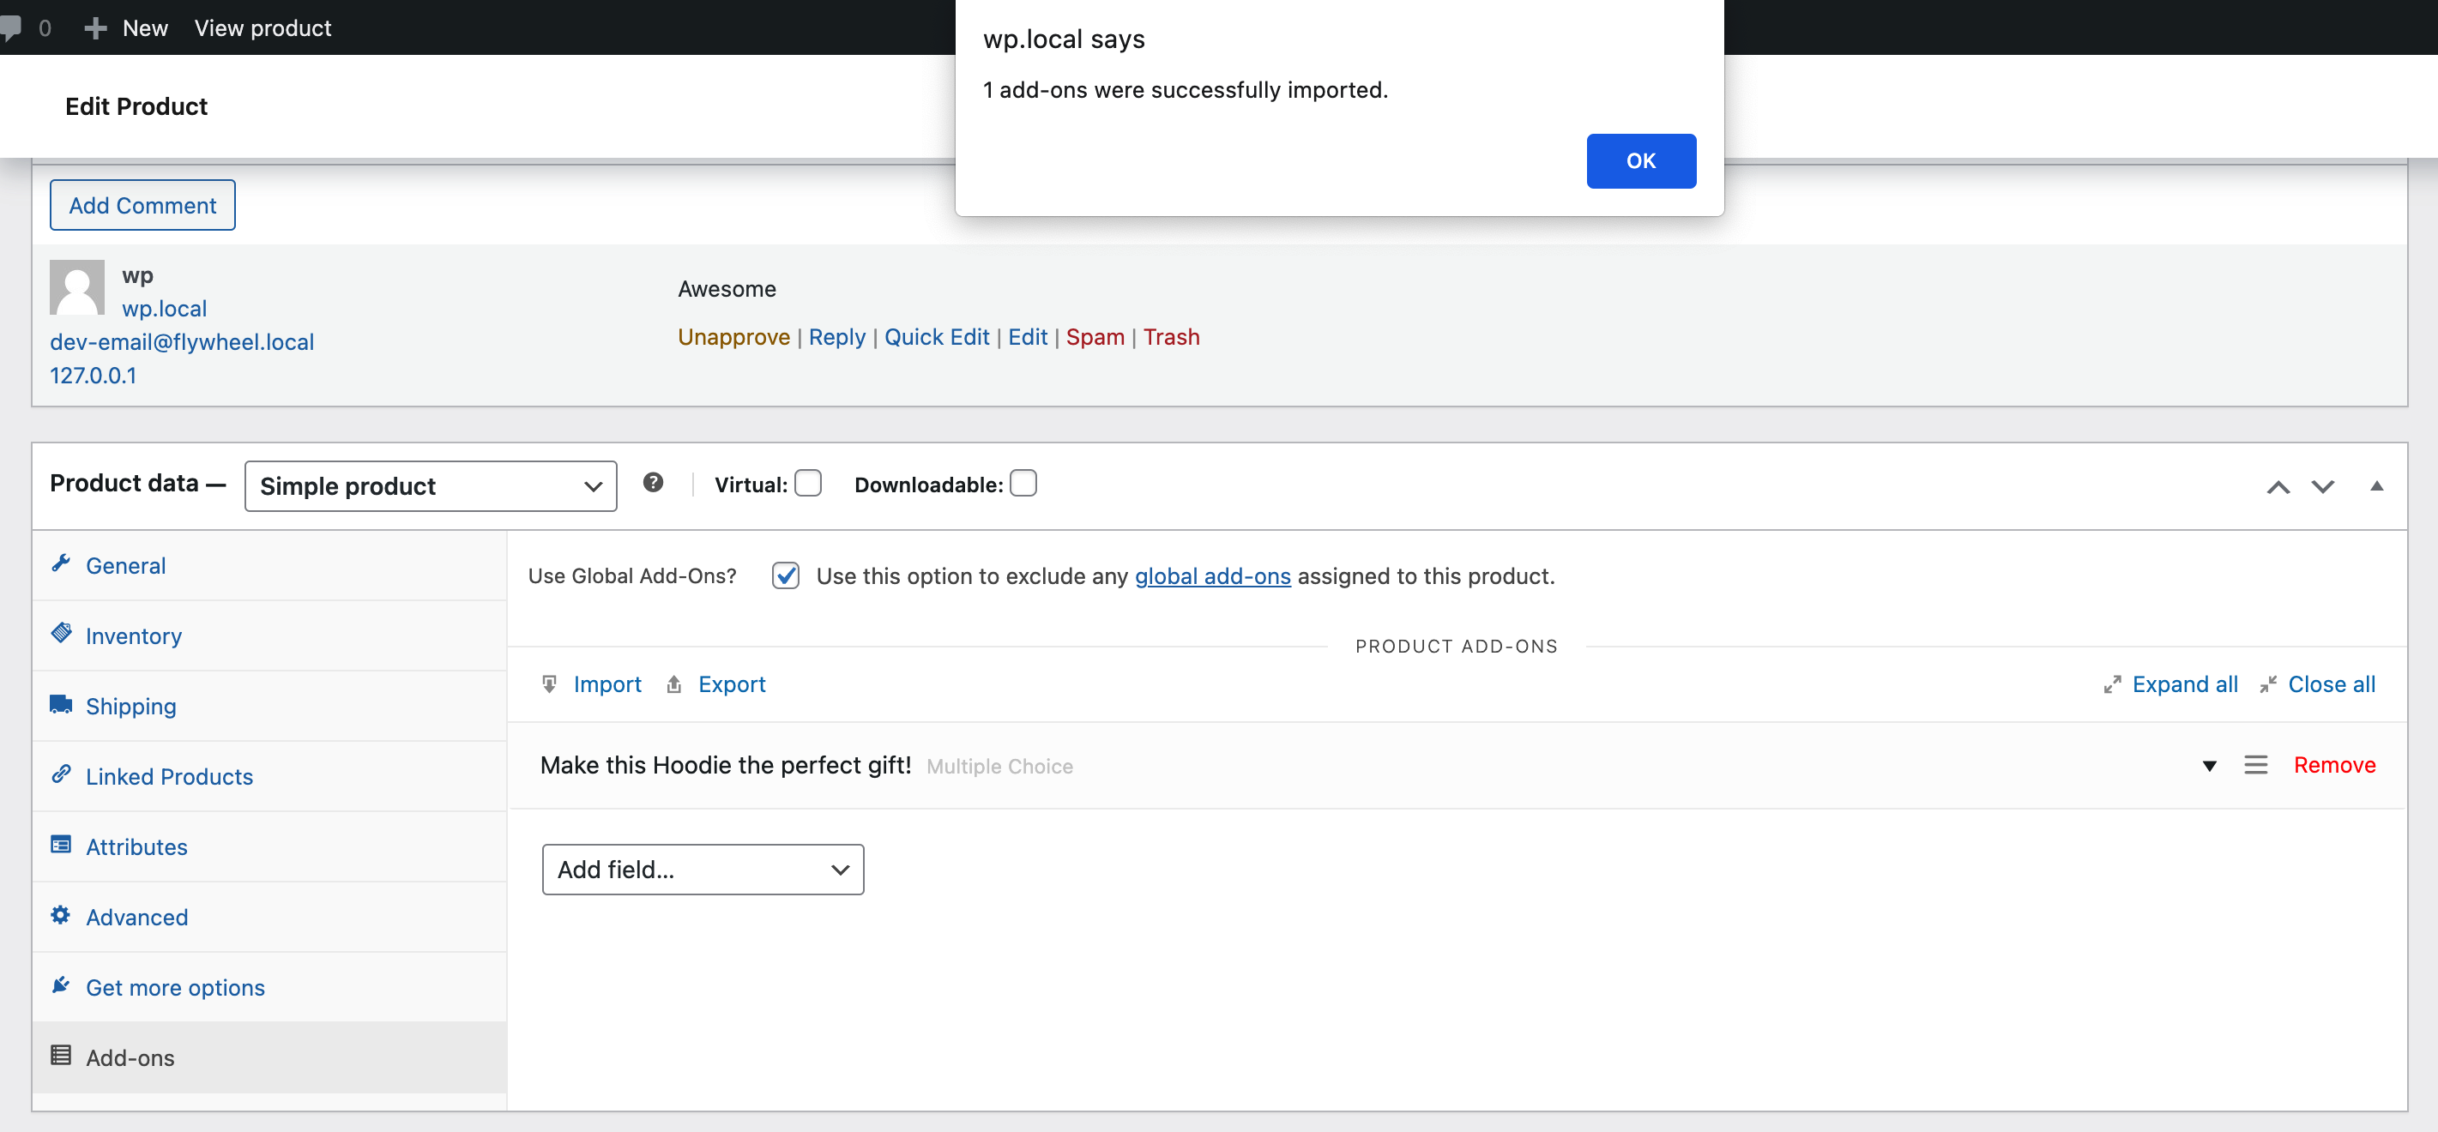The height and width of the screenshot is (1132, 2438).
Task: Click the Add-ons list icon
Action: 62,1056
